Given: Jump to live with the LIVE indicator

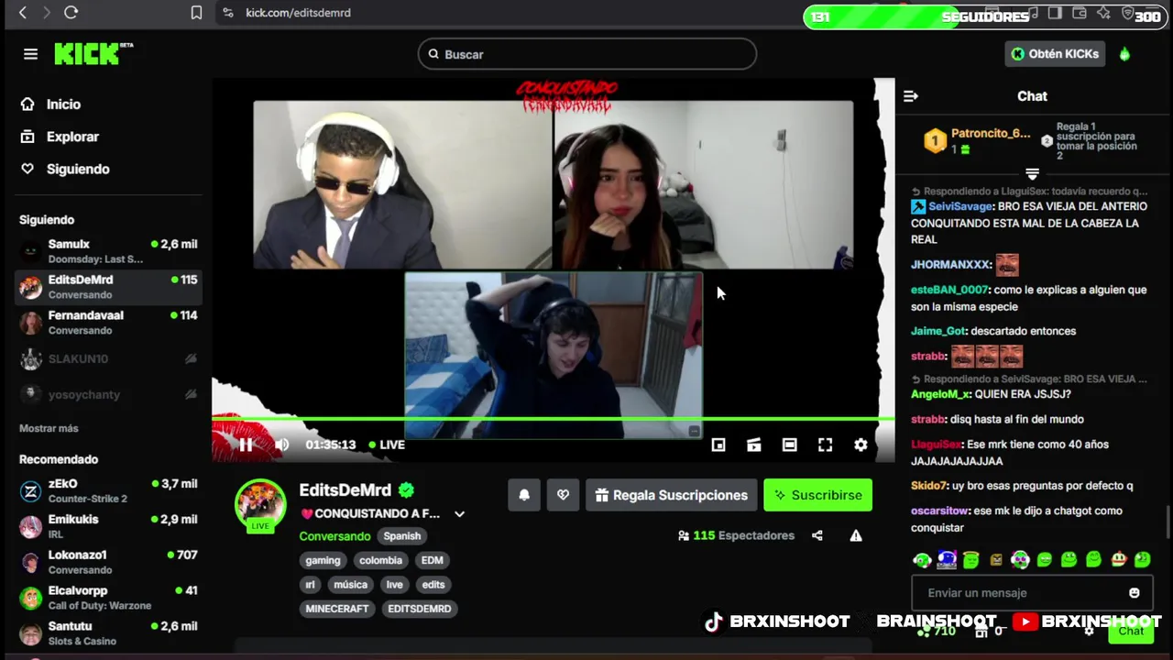Looking at the screenshot, I should pyautogui.click(x=387, y=445).
